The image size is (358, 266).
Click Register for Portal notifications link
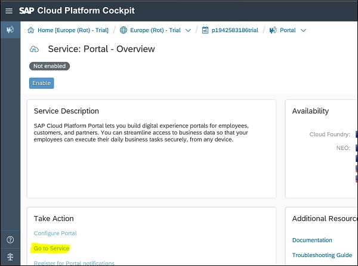click(x=74, y=262)
